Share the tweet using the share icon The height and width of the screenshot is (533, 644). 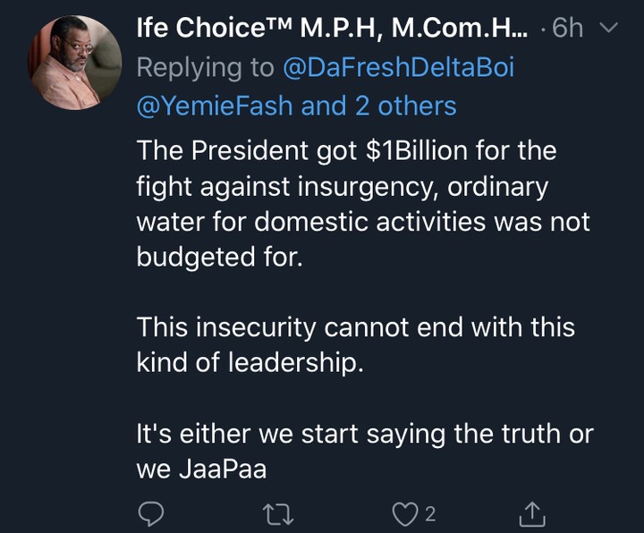pos(532,513)
